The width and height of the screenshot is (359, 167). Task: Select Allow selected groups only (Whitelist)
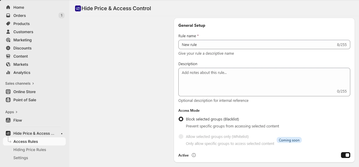(x=181, y=136)
